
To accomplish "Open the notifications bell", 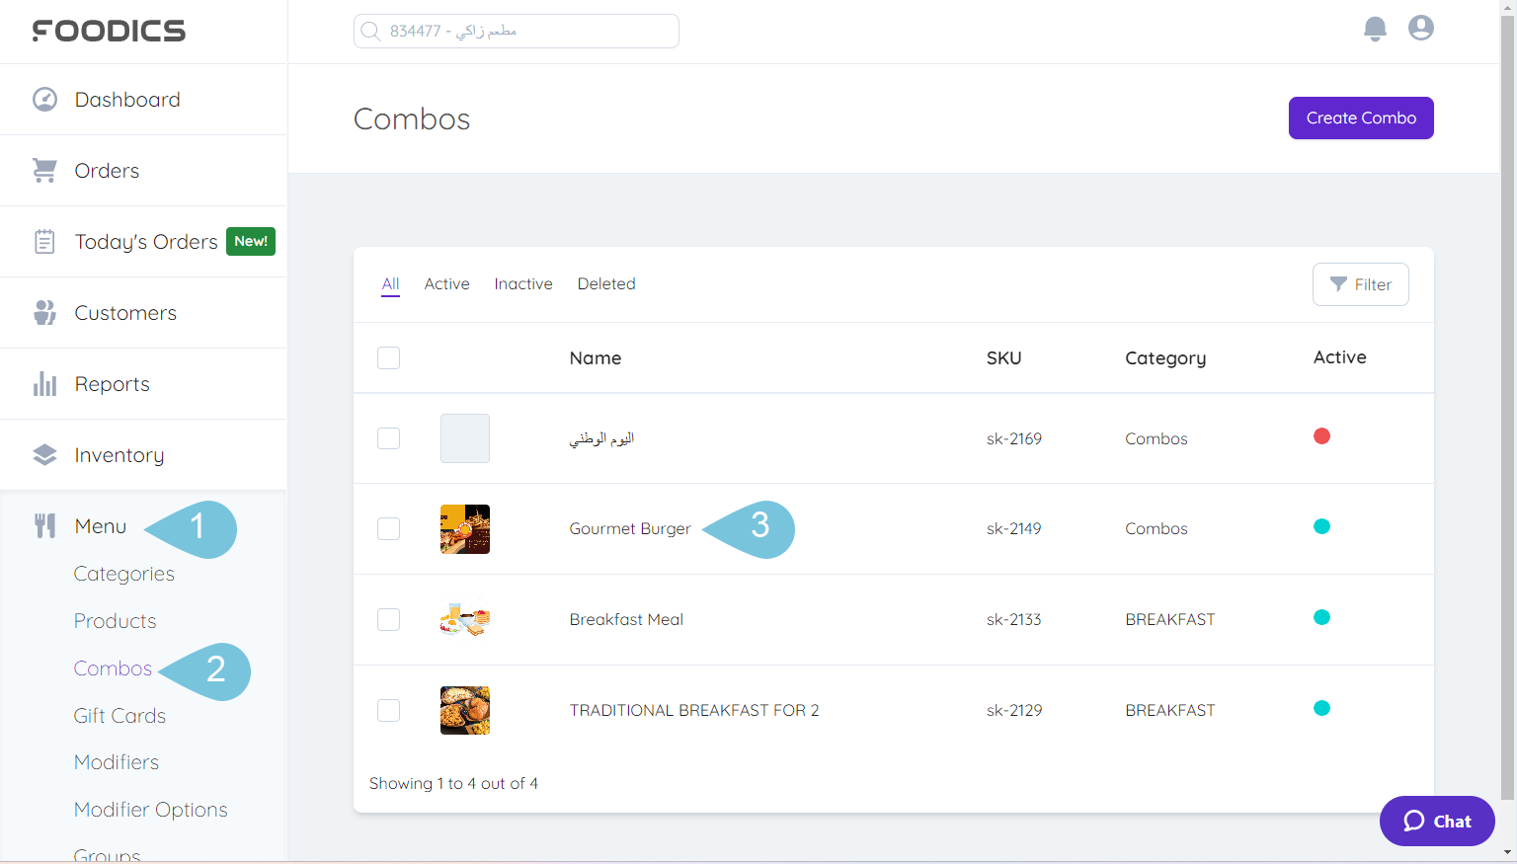I will [1375, 29].
